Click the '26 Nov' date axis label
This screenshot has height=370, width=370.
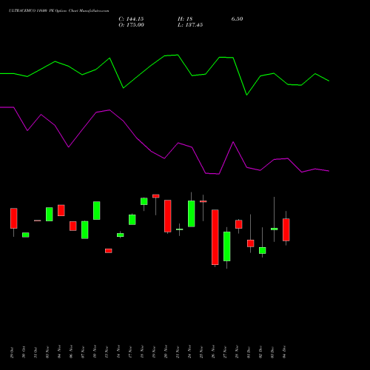213,351
